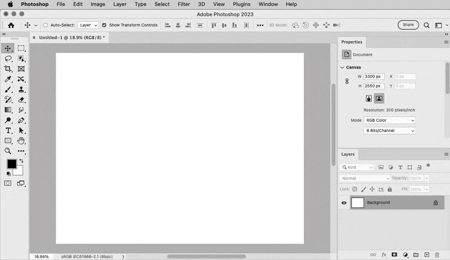Select the Frame tool
Image resolution: width=450 pixels, height=260 pixels.
coord(21,69)
